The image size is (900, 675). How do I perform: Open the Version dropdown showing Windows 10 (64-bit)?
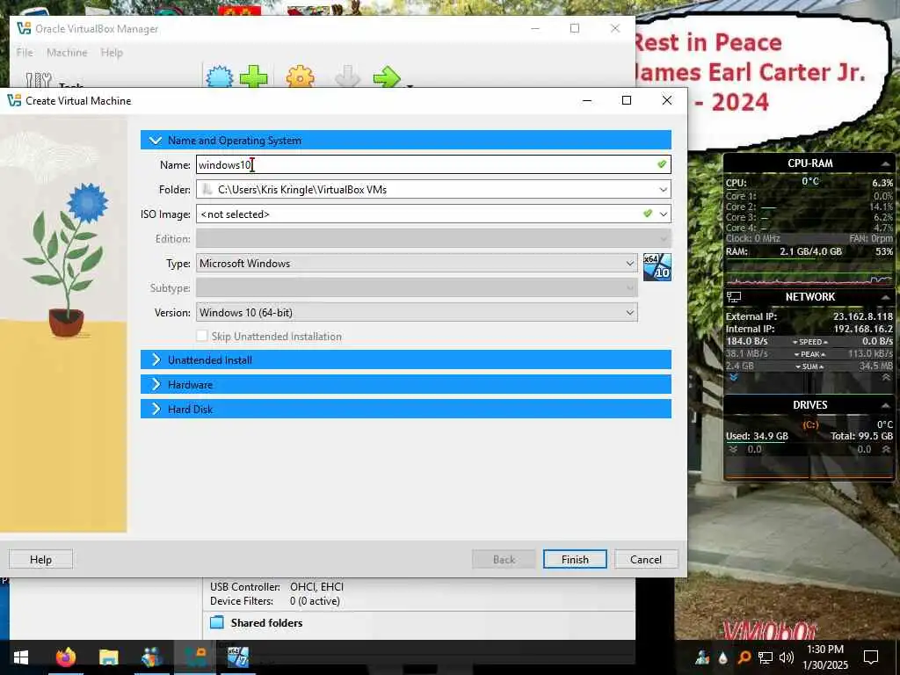click(417, 313)
